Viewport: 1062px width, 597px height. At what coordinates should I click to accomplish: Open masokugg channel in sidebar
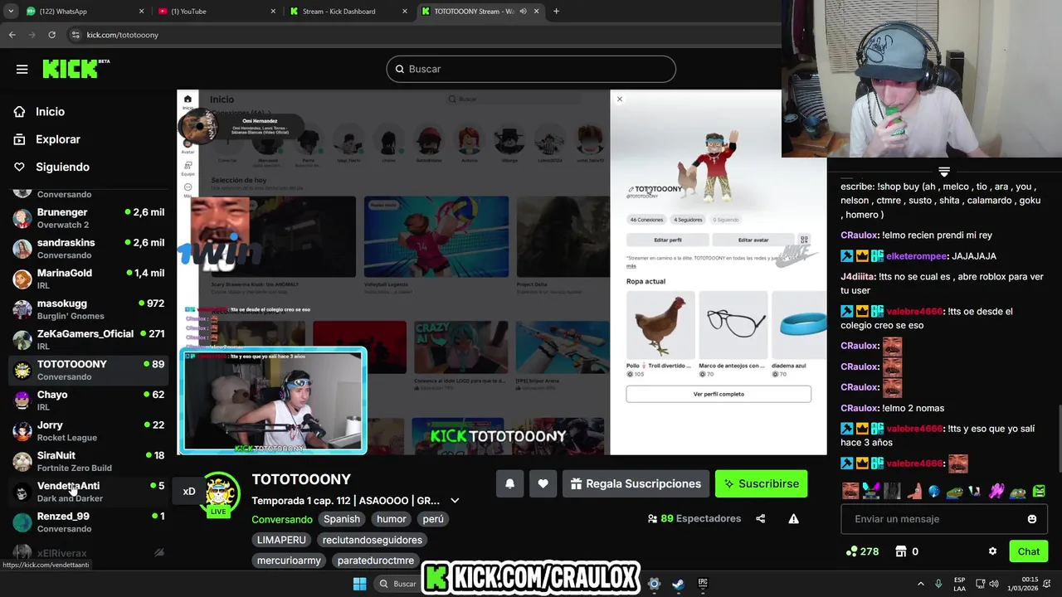[88, 309]
